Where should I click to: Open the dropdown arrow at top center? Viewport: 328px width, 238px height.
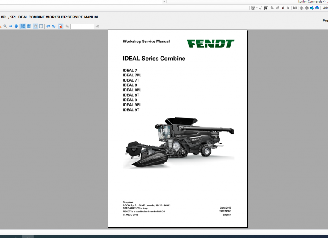pos(164,1)
